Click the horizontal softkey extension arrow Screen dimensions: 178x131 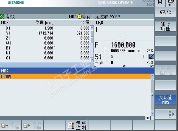click(148, 118)
